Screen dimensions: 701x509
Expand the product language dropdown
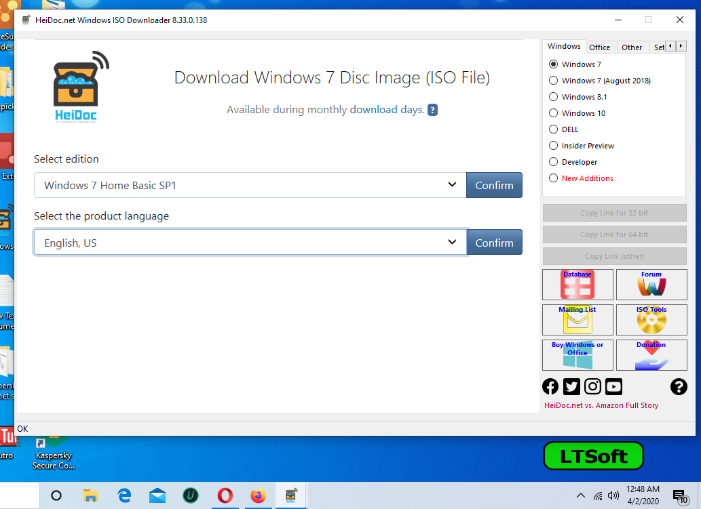point(250,243)
